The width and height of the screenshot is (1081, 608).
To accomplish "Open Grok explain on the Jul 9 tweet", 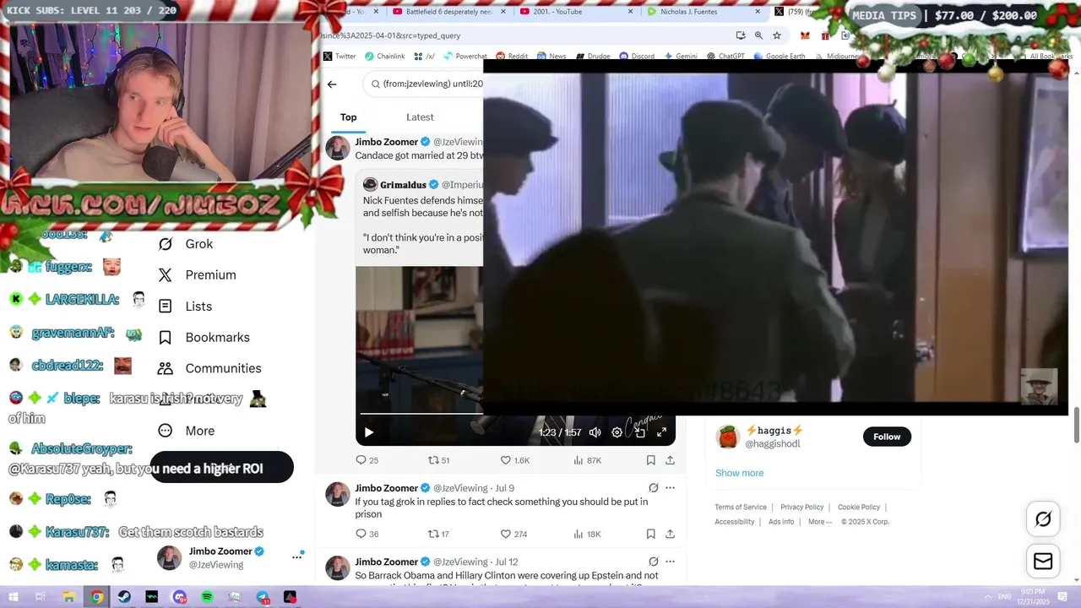I will click(653, 488).
